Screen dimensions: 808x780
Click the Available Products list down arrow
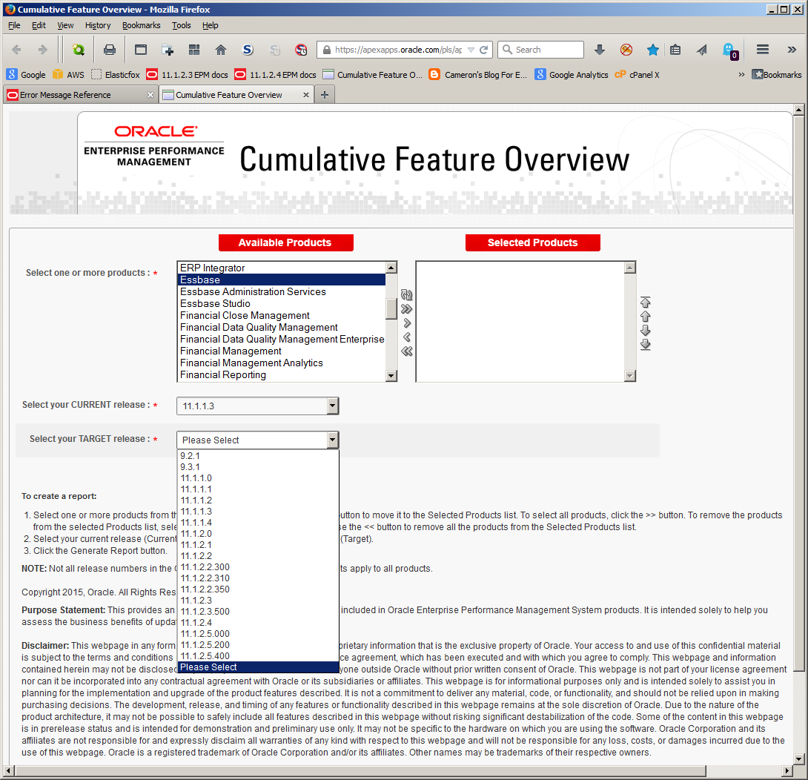tap(391, 376)
